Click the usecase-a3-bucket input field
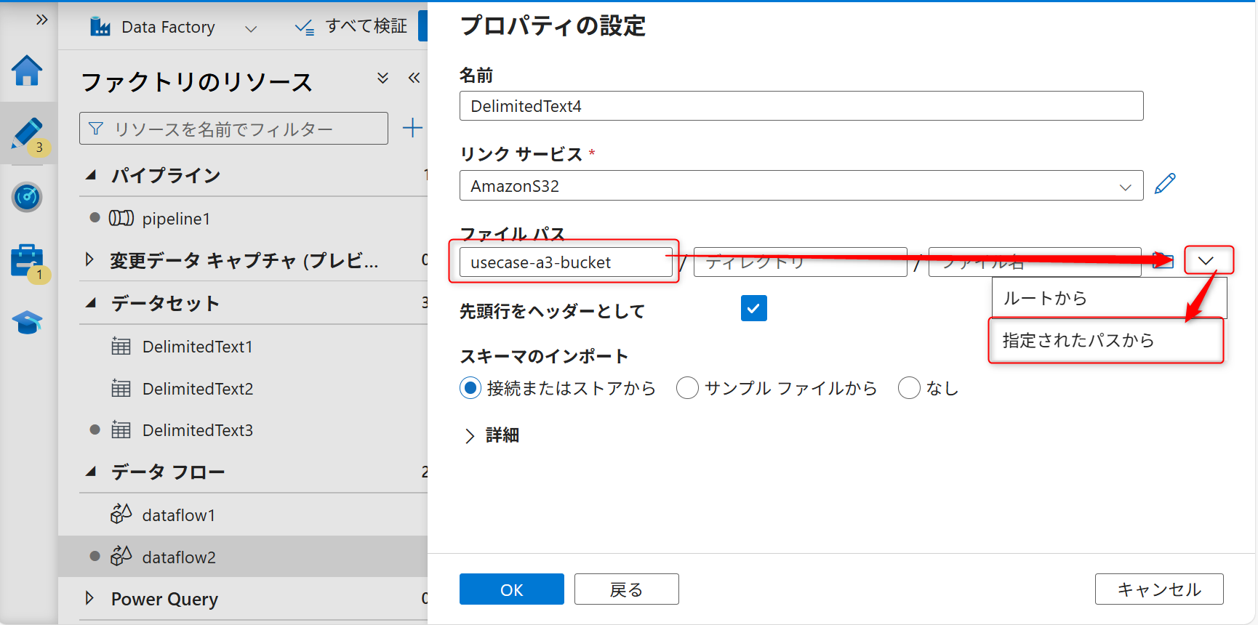1258x625 pixels. [x=565, y=262]
